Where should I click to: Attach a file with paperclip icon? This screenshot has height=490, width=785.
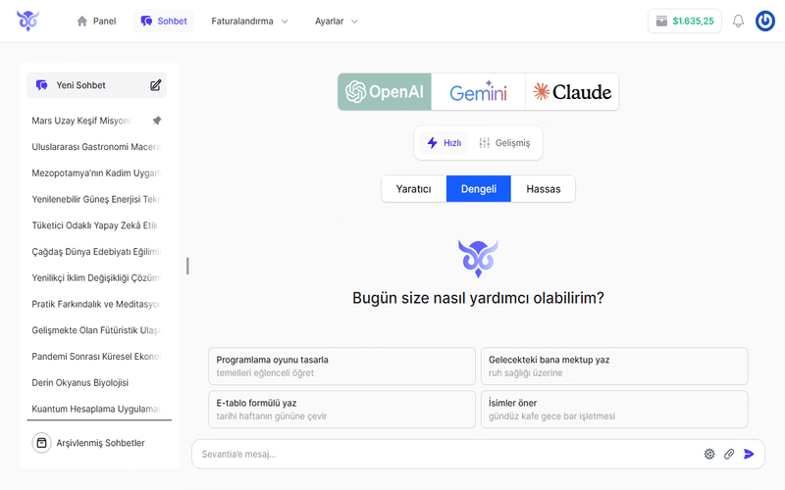point(729,454)
